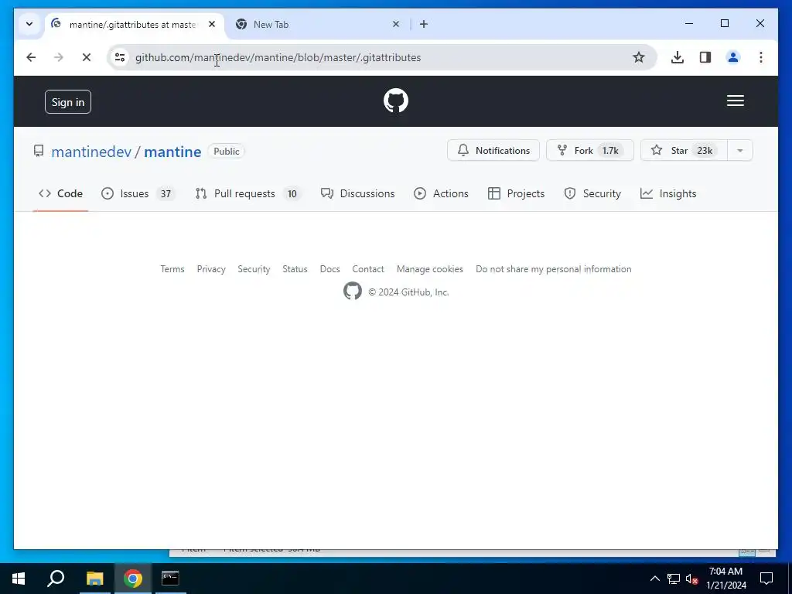Stop loading the page
This screenshot has height=594, width=792.
tap(87, 57)
